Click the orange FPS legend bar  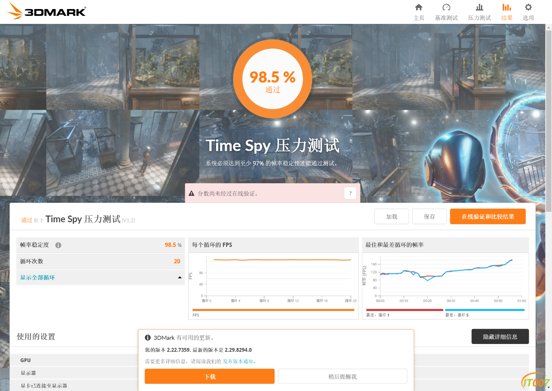point(273,310)
